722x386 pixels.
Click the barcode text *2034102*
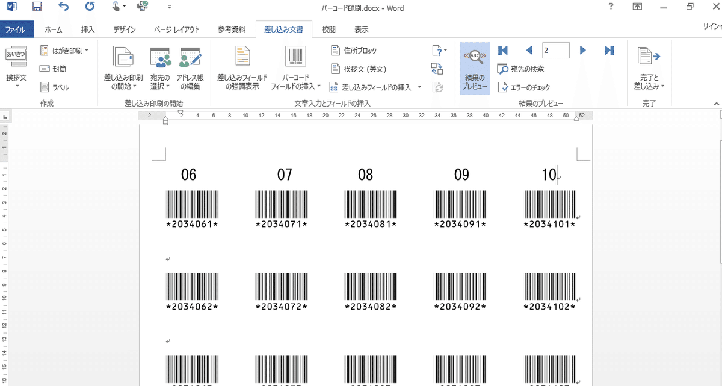(549, 307)
